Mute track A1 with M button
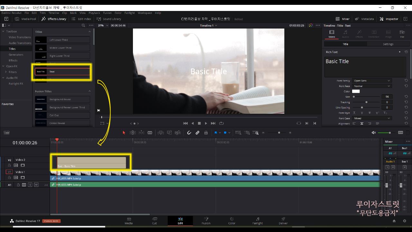The height and width of the screenshot is (232, 412). [36, 185]
